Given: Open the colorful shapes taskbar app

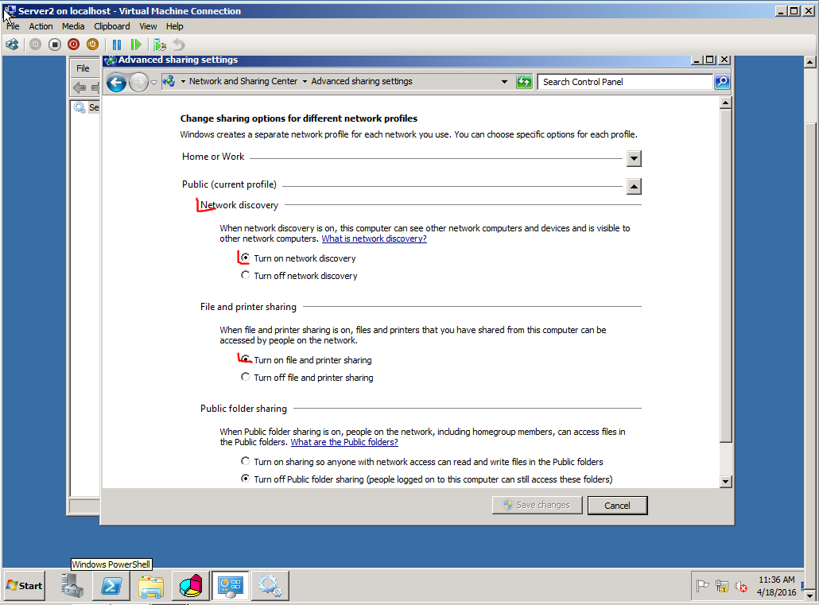Looking at the screenshot, I should point(191,586).
